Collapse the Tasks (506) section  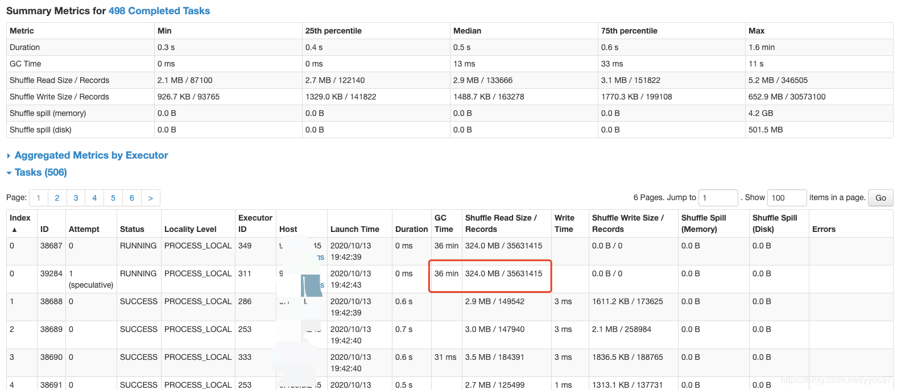coord(41,172)
